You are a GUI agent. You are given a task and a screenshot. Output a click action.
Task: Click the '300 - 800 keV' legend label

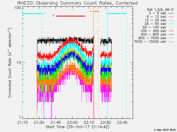[x=153, y=35]
